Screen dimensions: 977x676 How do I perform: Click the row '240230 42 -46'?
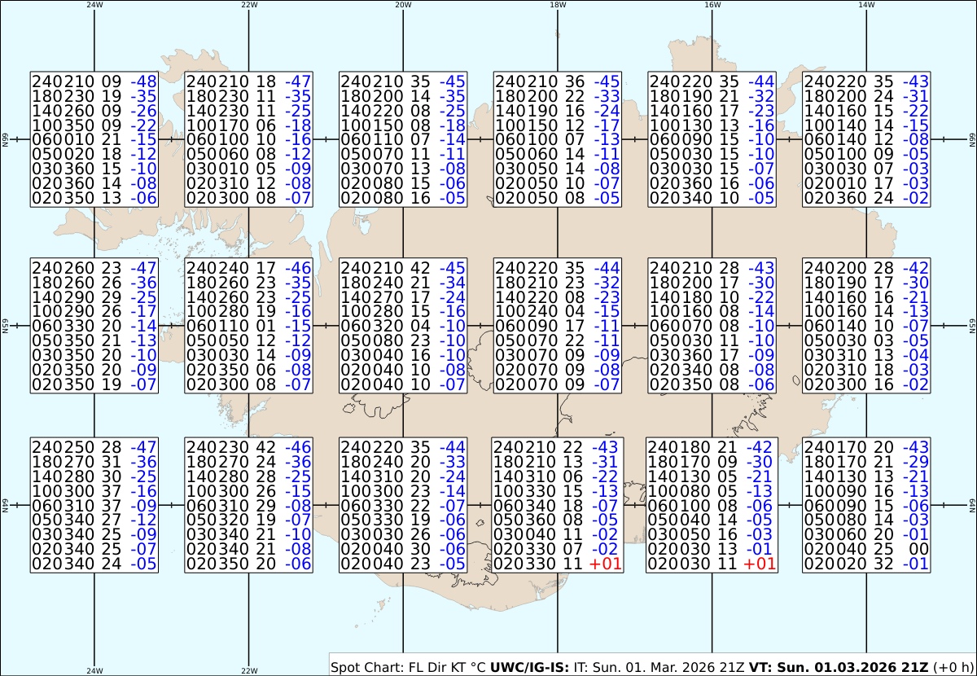click(248, 447)
